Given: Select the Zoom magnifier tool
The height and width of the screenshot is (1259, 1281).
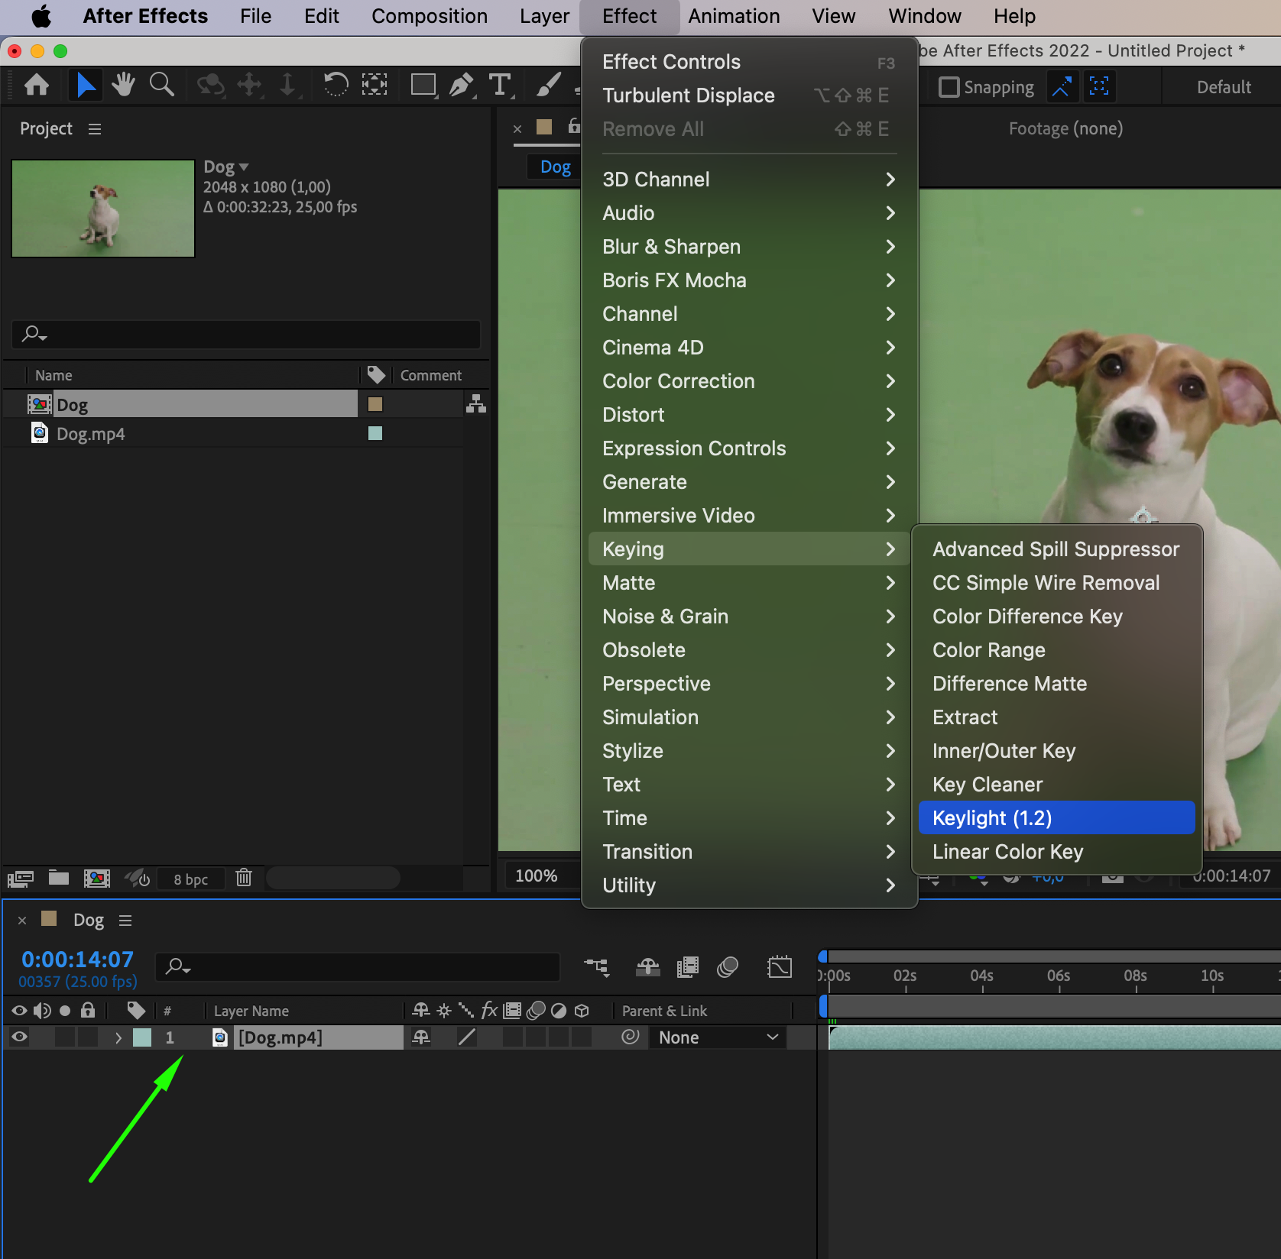Looking at the screenshot, I should [161, 85].
